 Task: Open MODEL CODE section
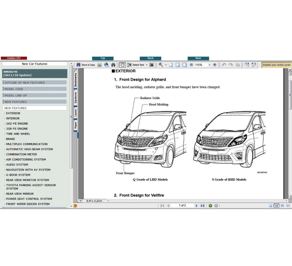pos(35,89)
